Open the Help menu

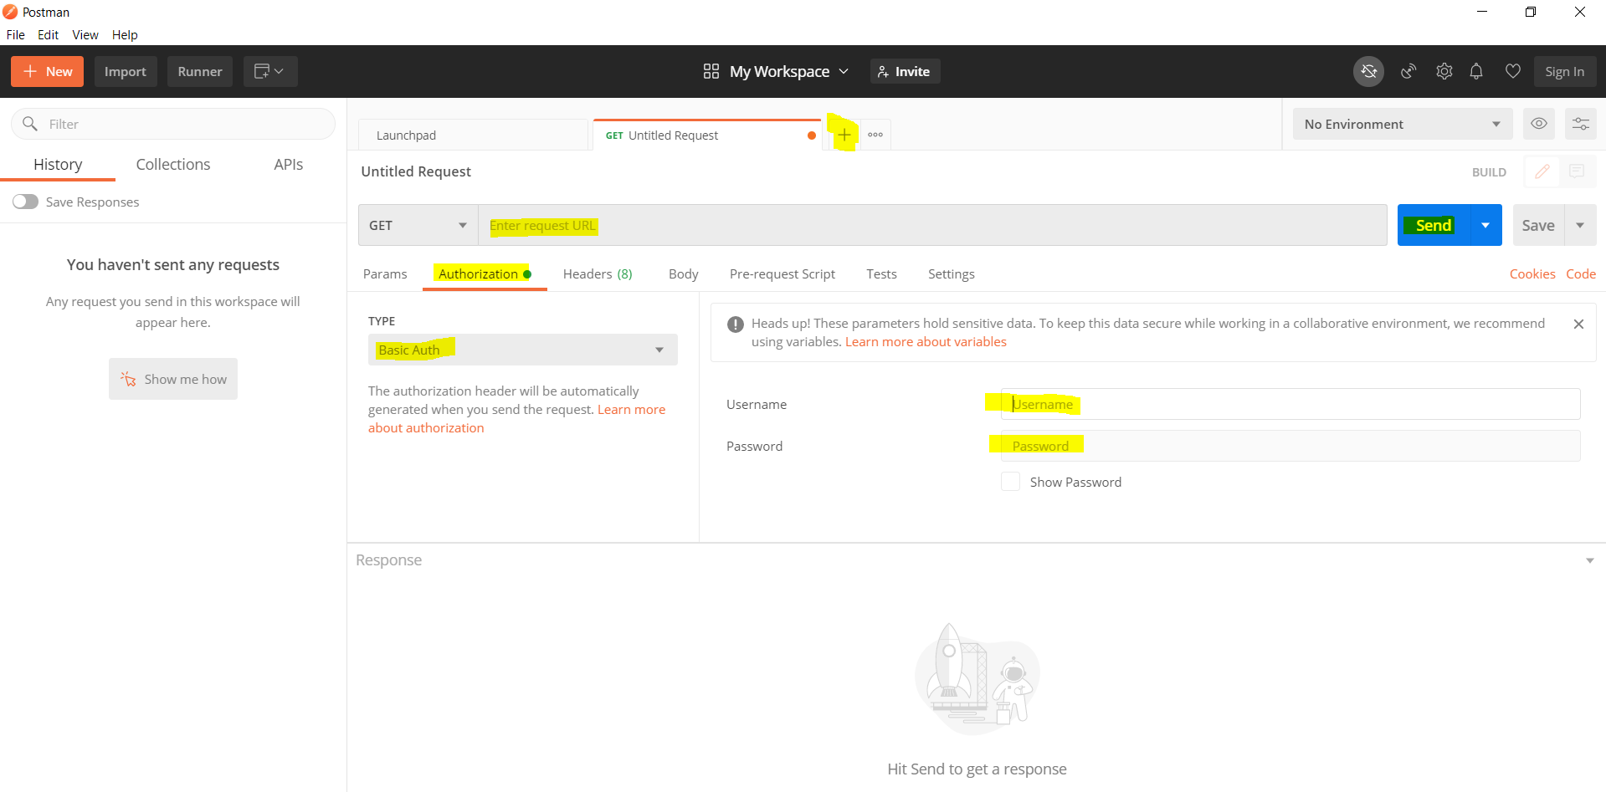click(x=125, y=34)
